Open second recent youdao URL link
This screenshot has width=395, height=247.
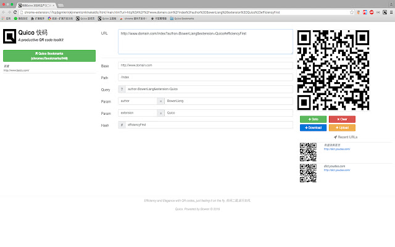point(337,170)
